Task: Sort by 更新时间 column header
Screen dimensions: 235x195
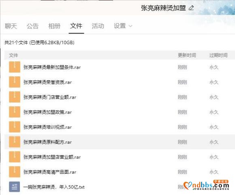Action: [187, 55]
